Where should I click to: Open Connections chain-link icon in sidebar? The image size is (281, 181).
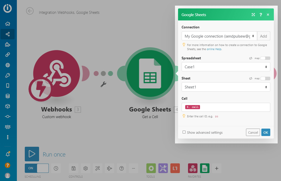click(x=7, y=55)
